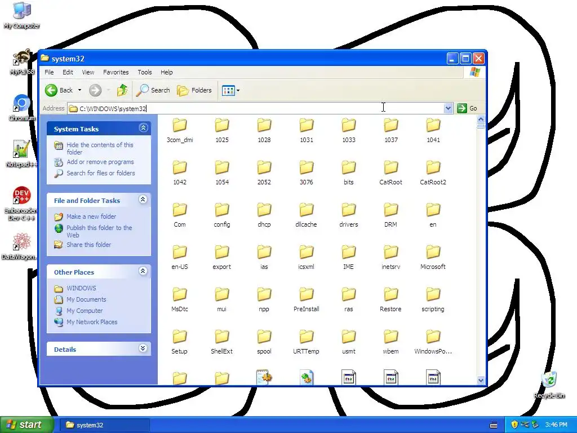Image resolution: width=577 pixels, height=433 pixels.
Task: Select the Microsoft folder
Action: coord(433,258)
